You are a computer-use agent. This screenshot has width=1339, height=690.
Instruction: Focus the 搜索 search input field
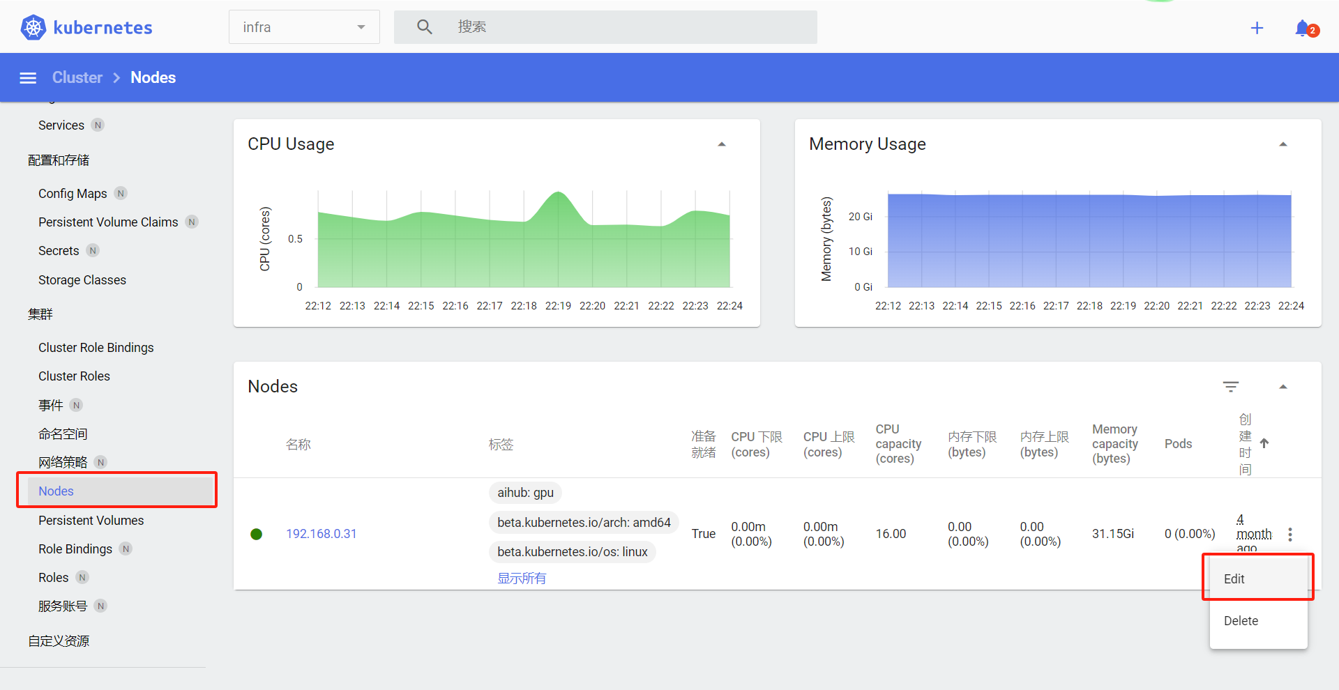[605, 27]
